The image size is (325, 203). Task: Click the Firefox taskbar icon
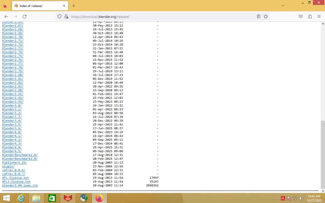click(99, 198)
